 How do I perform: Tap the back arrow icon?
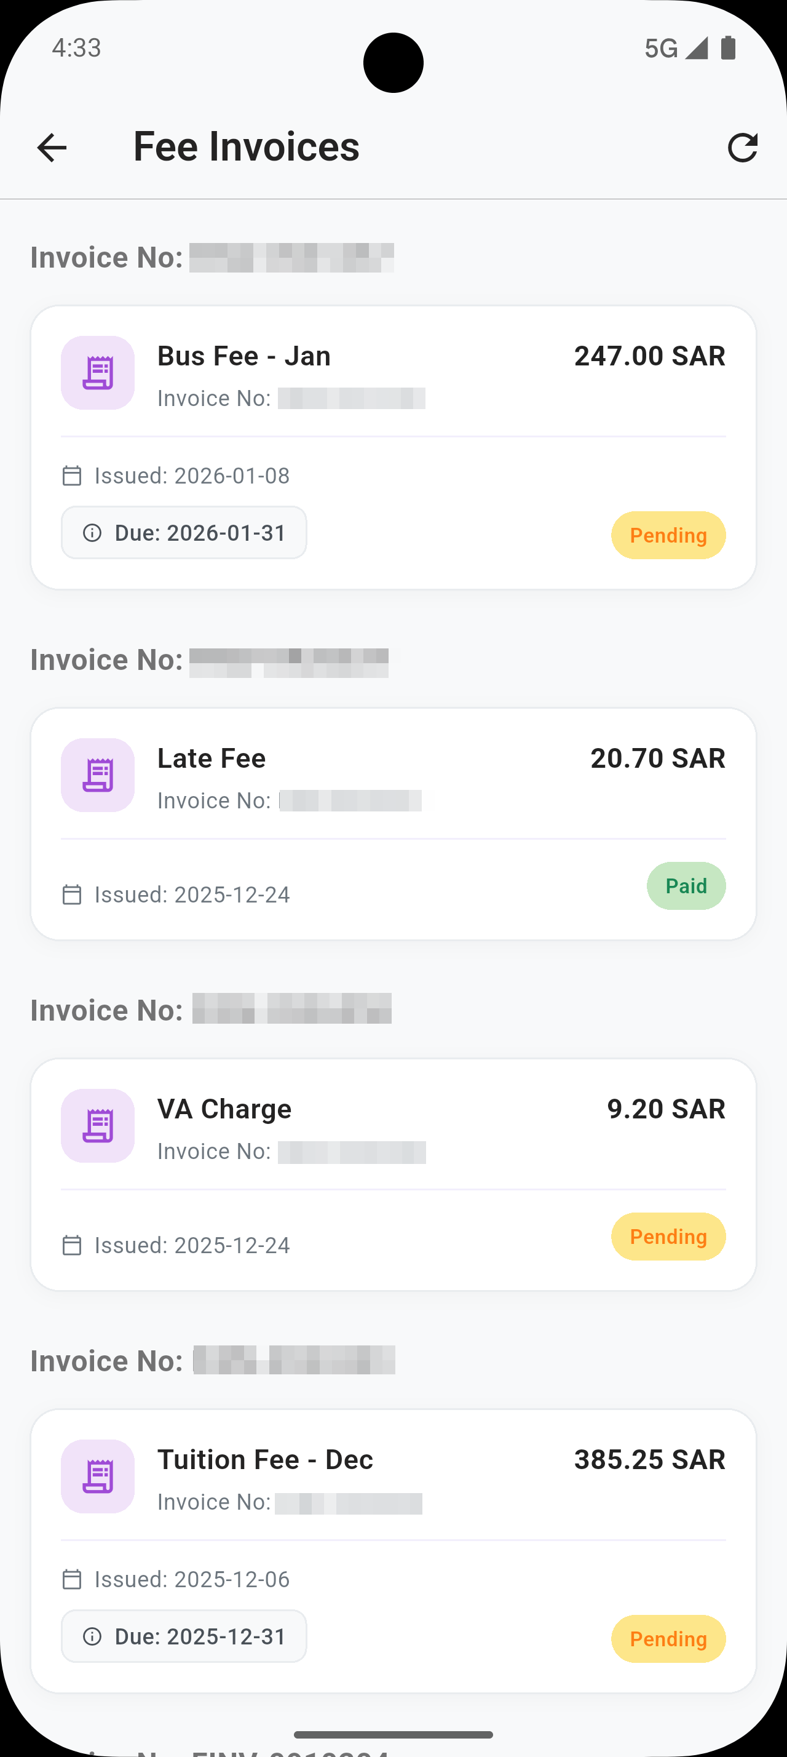point(52,147)
